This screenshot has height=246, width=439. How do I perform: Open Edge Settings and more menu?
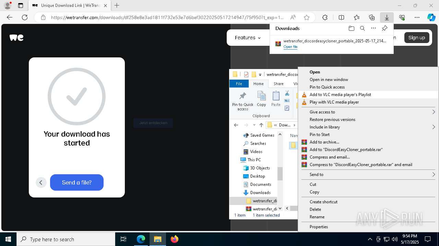417,17
